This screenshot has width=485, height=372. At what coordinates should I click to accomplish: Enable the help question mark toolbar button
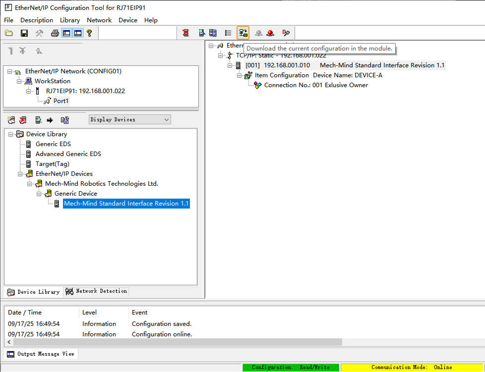click(x=89, y=33)
